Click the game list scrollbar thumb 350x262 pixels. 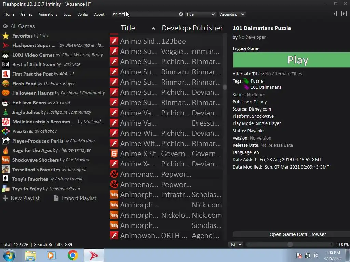pyautogui.click(x=225, y=87)
